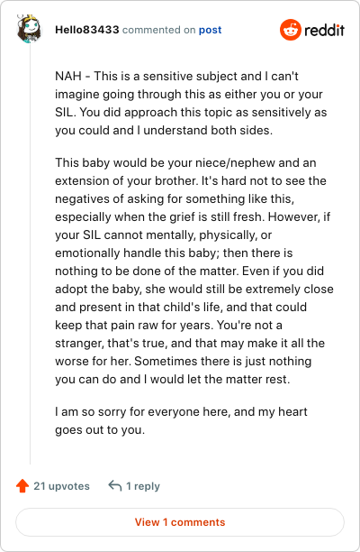Select the line starting "stranger, that's true"
This screenshot has height=552, width=360.
pyautogui.click(x=190, y=344)
